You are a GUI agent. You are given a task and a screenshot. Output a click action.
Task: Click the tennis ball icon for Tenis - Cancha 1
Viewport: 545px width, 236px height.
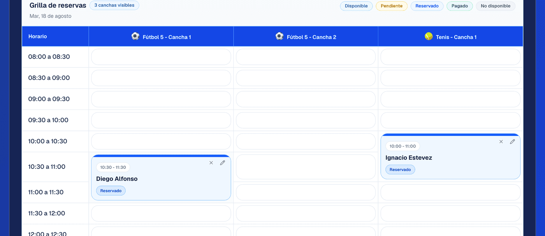point(429,36)
